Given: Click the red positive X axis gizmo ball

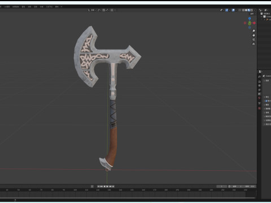Looking at the screenshot, I should click(x=254, y=23).
